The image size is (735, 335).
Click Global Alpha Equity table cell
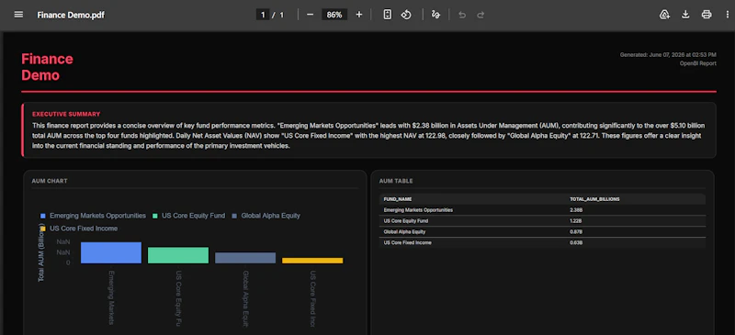click(404, 232)
